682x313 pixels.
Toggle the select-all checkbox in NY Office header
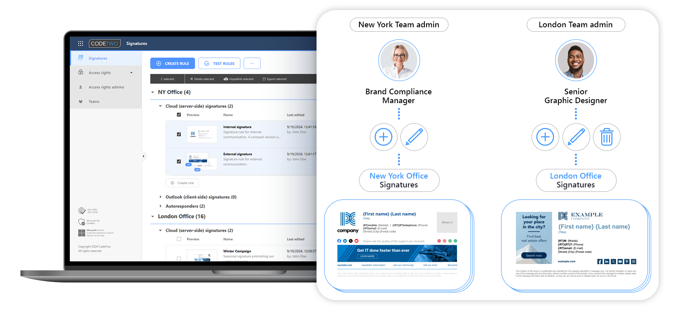tap(179, 115)
